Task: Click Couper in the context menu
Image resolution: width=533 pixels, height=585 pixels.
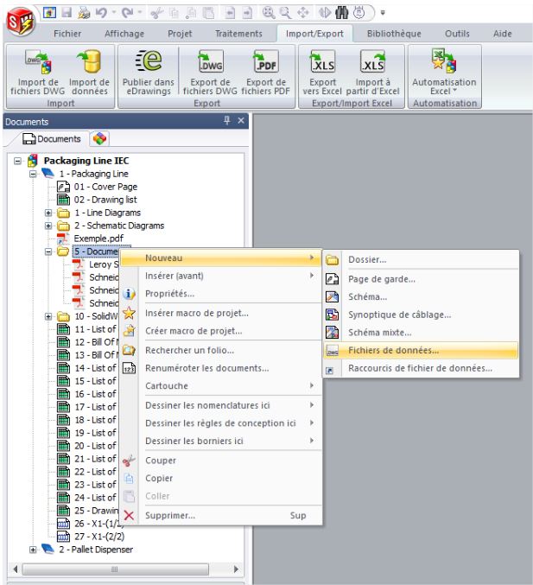Action: [221, 461]
